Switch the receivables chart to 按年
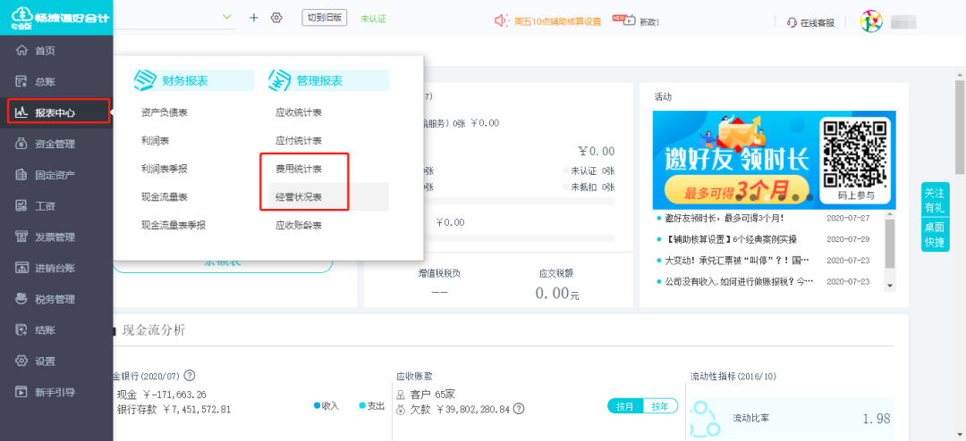The height and width of the screenshot is (441, 966). coord(660,406)
